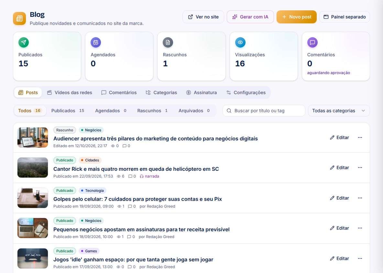Click the Cidades category tag
383x273 pixels.
coord(90,160)
